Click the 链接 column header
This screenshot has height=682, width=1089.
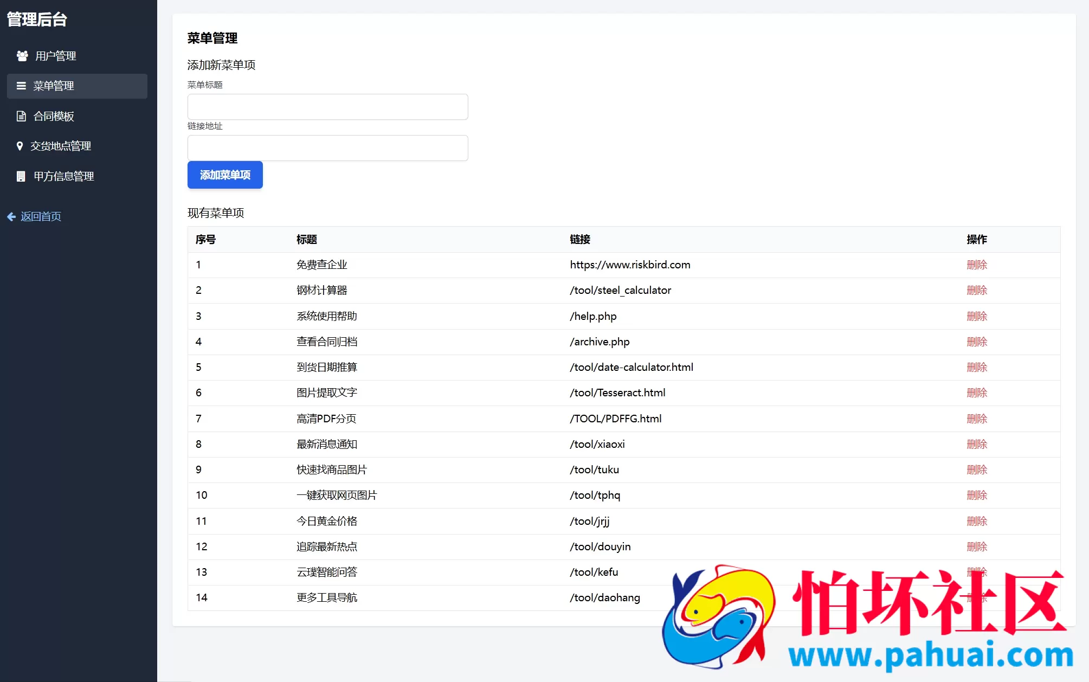click(580, 239)
